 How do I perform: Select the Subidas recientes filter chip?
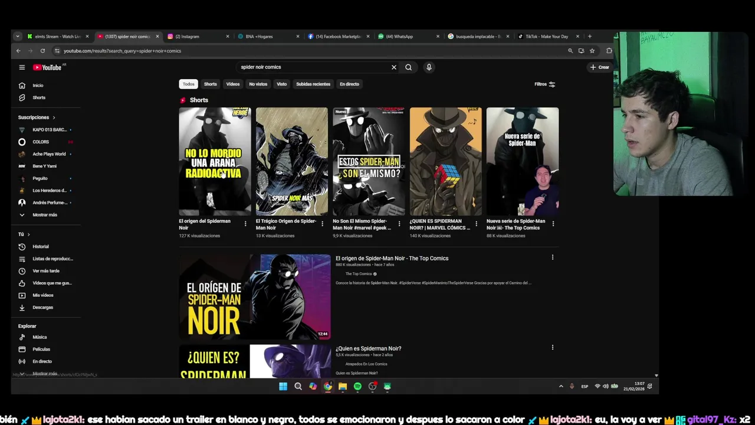coord(313,84)
